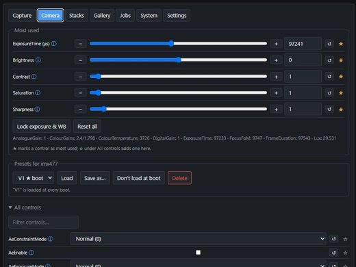Image resolution: width=356 pixels, height=267 pixels.
Task: Show info for Sharpness control
Action: pyautogui.click(x=37, y=110)
